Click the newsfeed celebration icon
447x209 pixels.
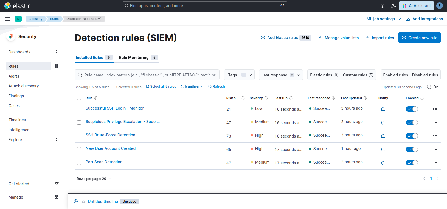click(x=393, y=6)
